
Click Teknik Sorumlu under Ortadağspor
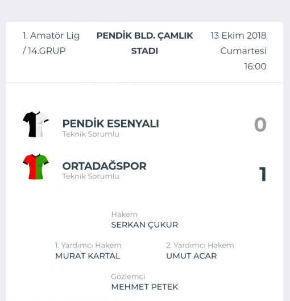(91, 176)
